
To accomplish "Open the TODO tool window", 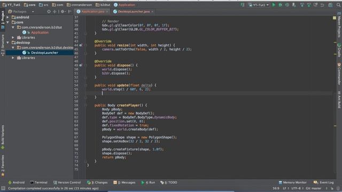I will pyautogui.click(x=169, y=182).
